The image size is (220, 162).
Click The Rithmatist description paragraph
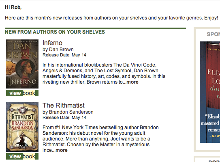(x=100, y=139)
